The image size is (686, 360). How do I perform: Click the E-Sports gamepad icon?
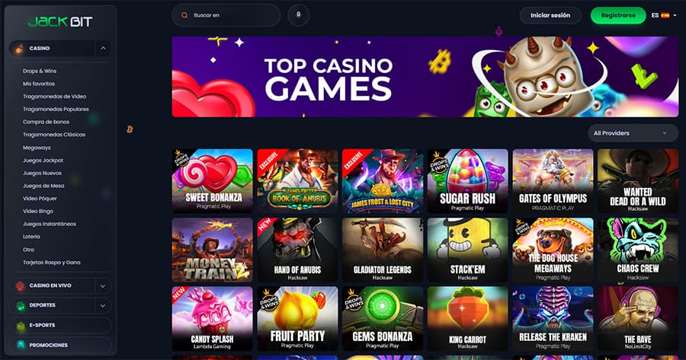[x=20, y=326]
